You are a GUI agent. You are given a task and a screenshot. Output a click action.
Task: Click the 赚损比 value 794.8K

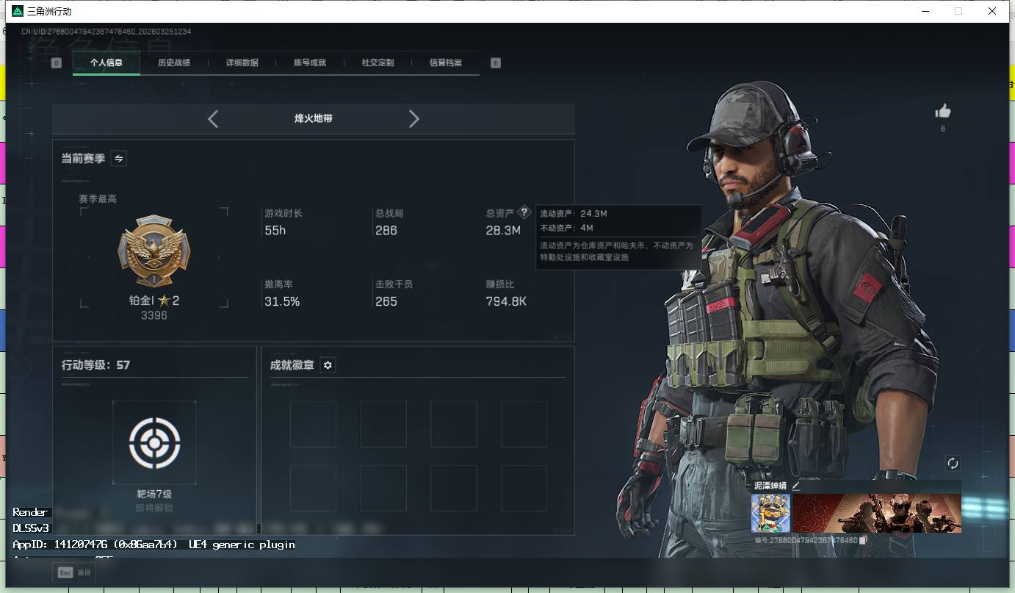pos(507,301)
